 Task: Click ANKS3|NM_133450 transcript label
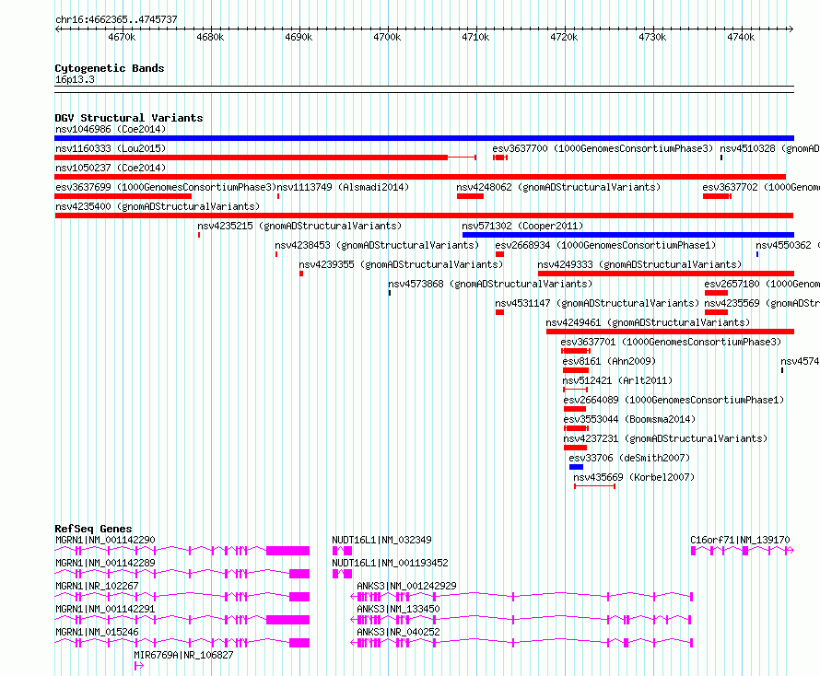[398, 609]
